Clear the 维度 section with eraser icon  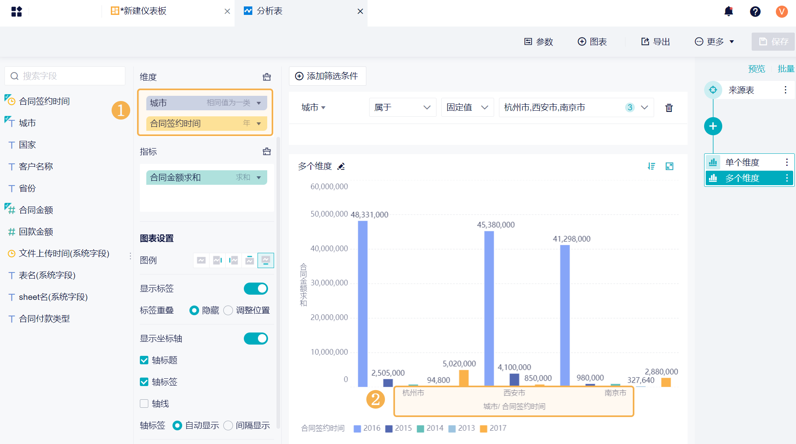coord(267,77)
